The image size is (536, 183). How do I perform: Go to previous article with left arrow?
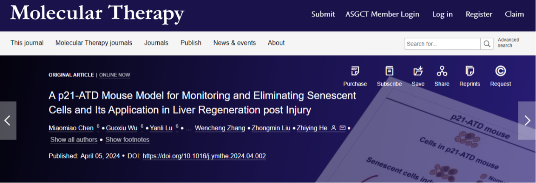tap(8, 121)
